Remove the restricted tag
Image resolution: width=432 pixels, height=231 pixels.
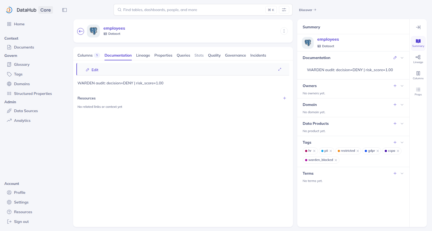click(358, 151)
